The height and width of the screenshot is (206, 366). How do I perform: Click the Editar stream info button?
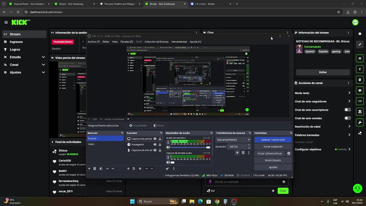323,72
